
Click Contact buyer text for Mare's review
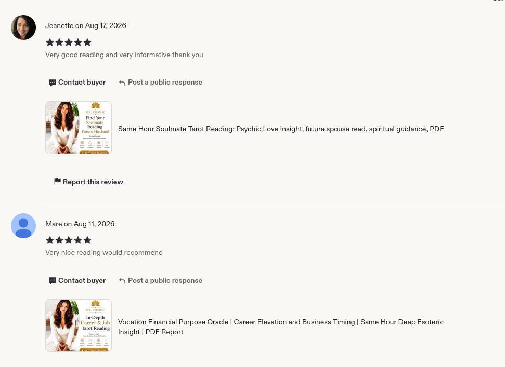[x=82, y=280]
